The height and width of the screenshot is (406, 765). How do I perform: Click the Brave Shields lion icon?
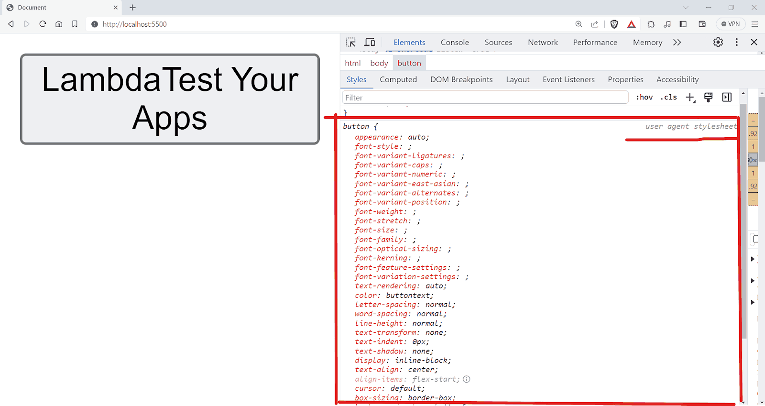click(614, 24)
